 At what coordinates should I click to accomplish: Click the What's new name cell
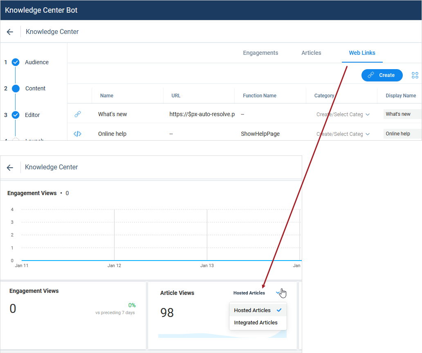pos(112,114)
